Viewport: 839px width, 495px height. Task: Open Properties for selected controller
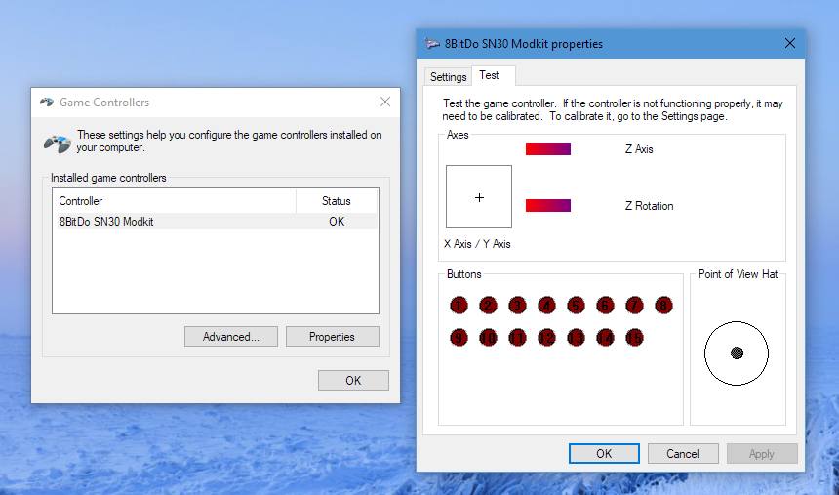[333, 337]
